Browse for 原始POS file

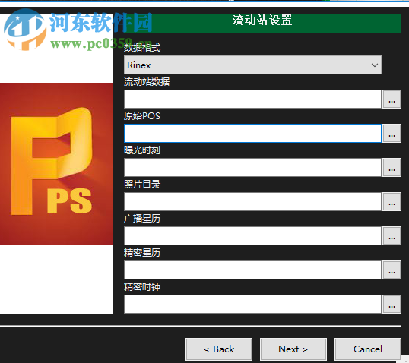pos(392,133)
